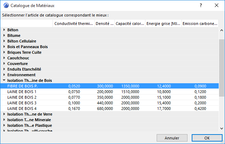This screenshot has width=225, height=144.
Task: Click the ArchiCAD logo in title bar
Action: click(6, 6)
